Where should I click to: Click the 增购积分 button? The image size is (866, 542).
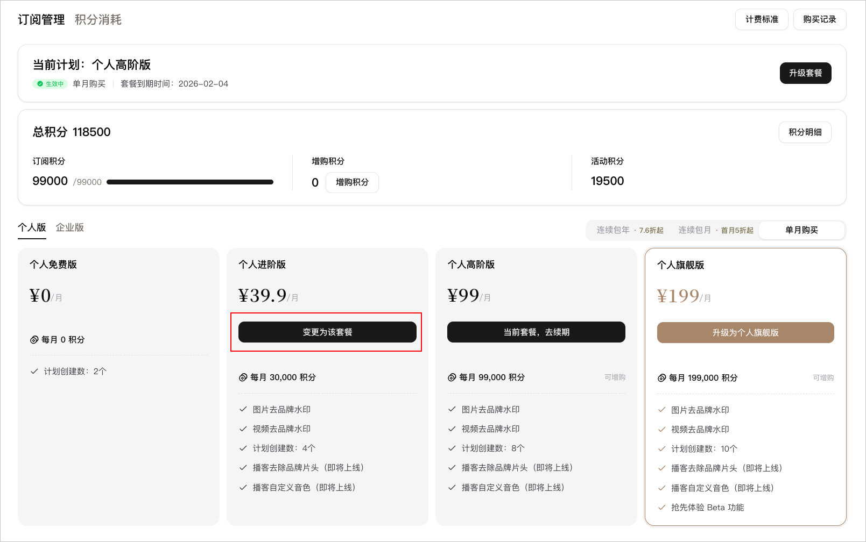(352, 182)
